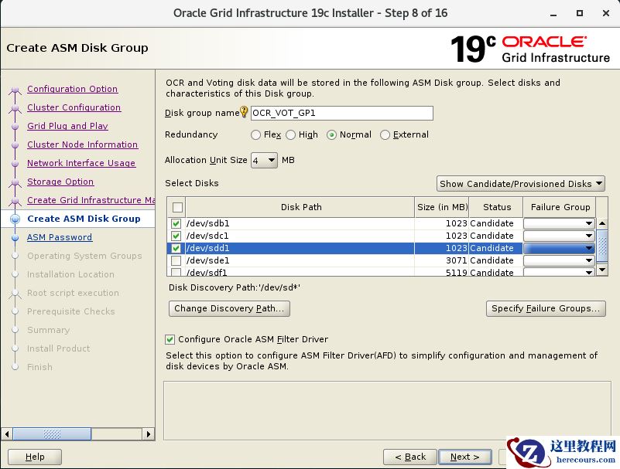Click left arrow of sidebar horizontal scrollbar
The height and width of the screenshot is (469, 620).
(7, 434)
